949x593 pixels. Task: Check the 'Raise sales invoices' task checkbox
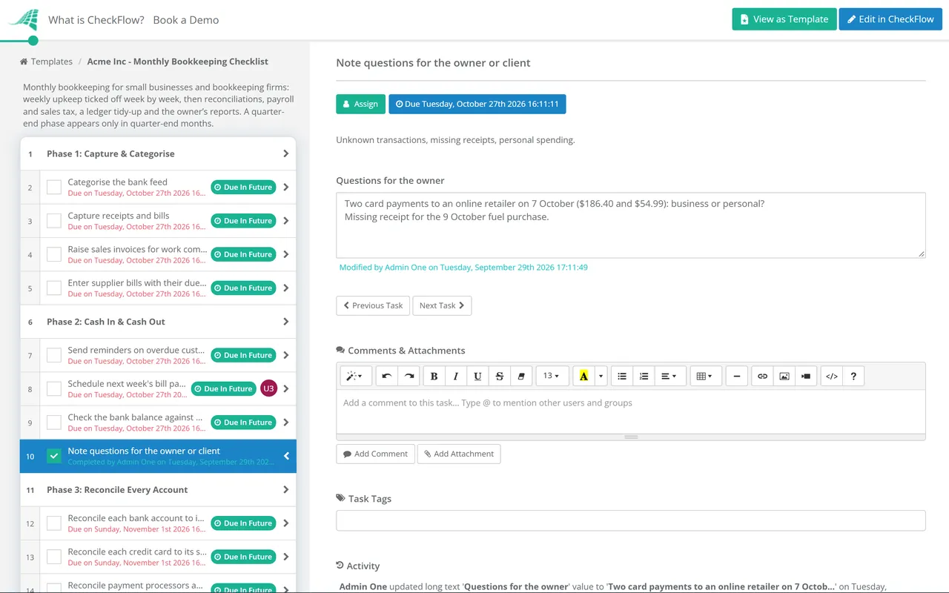pyautogui.click(x=54, y=254)
